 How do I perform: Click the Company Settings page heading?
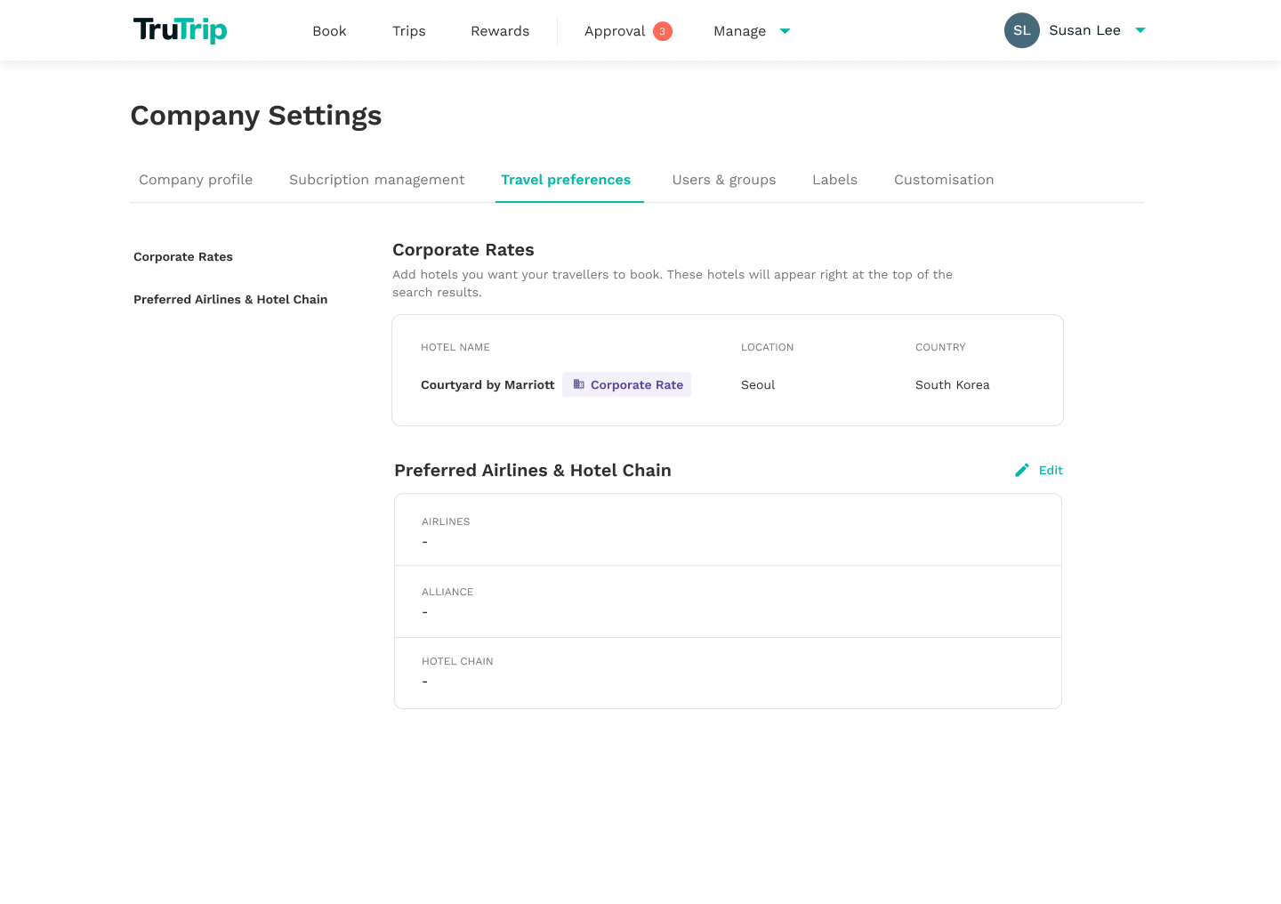click(256, 116)
